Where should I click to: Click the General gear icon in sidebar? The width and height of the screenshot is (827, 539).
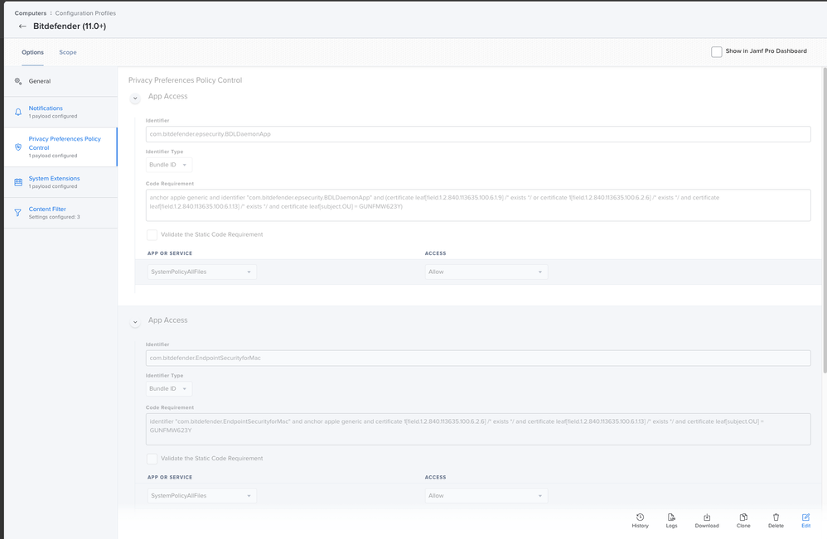coord(18,81)
